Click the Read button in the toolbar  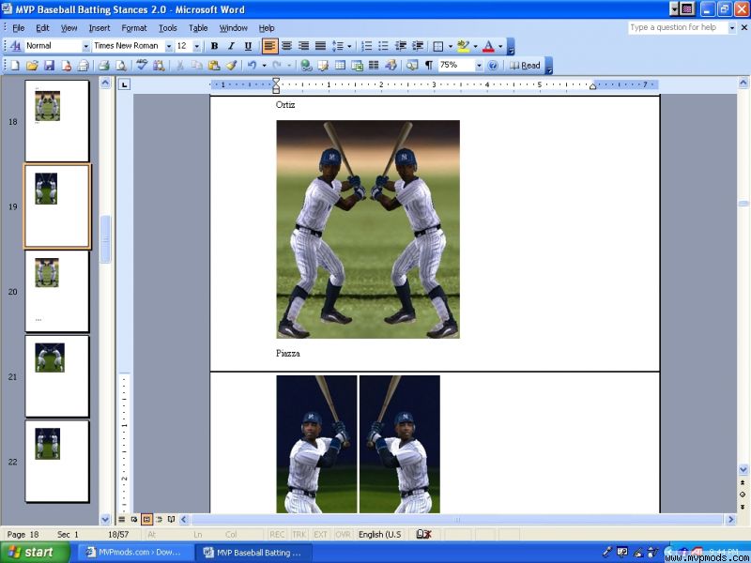525,65
